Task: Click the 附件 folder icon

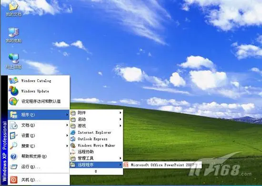Action: (73, 113)
